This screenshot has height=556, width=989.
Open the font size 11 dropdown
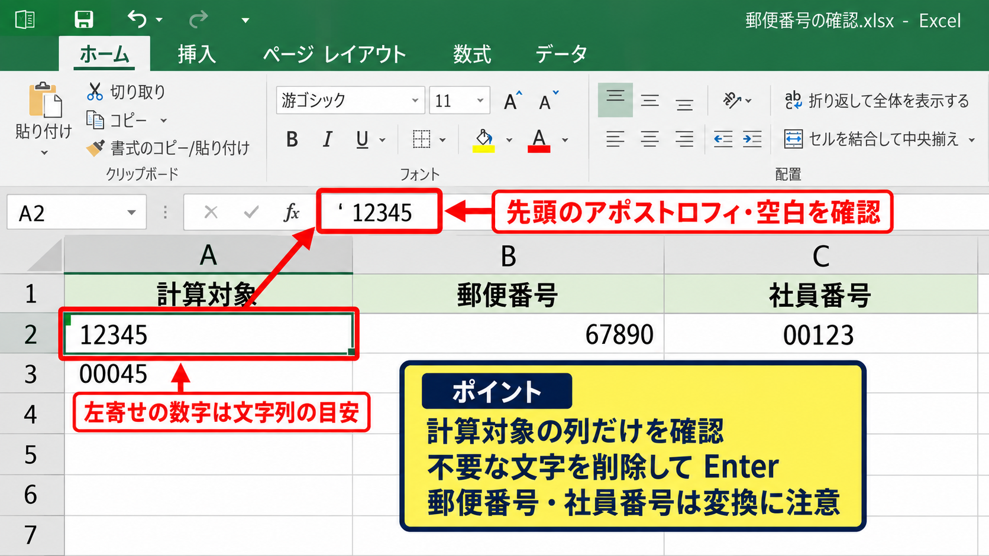click(x=480, y=100)
